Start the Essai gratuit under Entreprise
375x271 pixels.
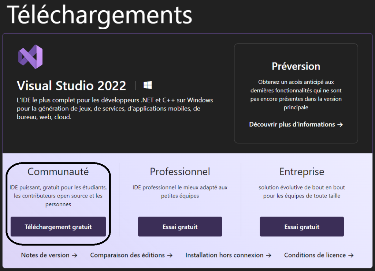click(302, 227)
